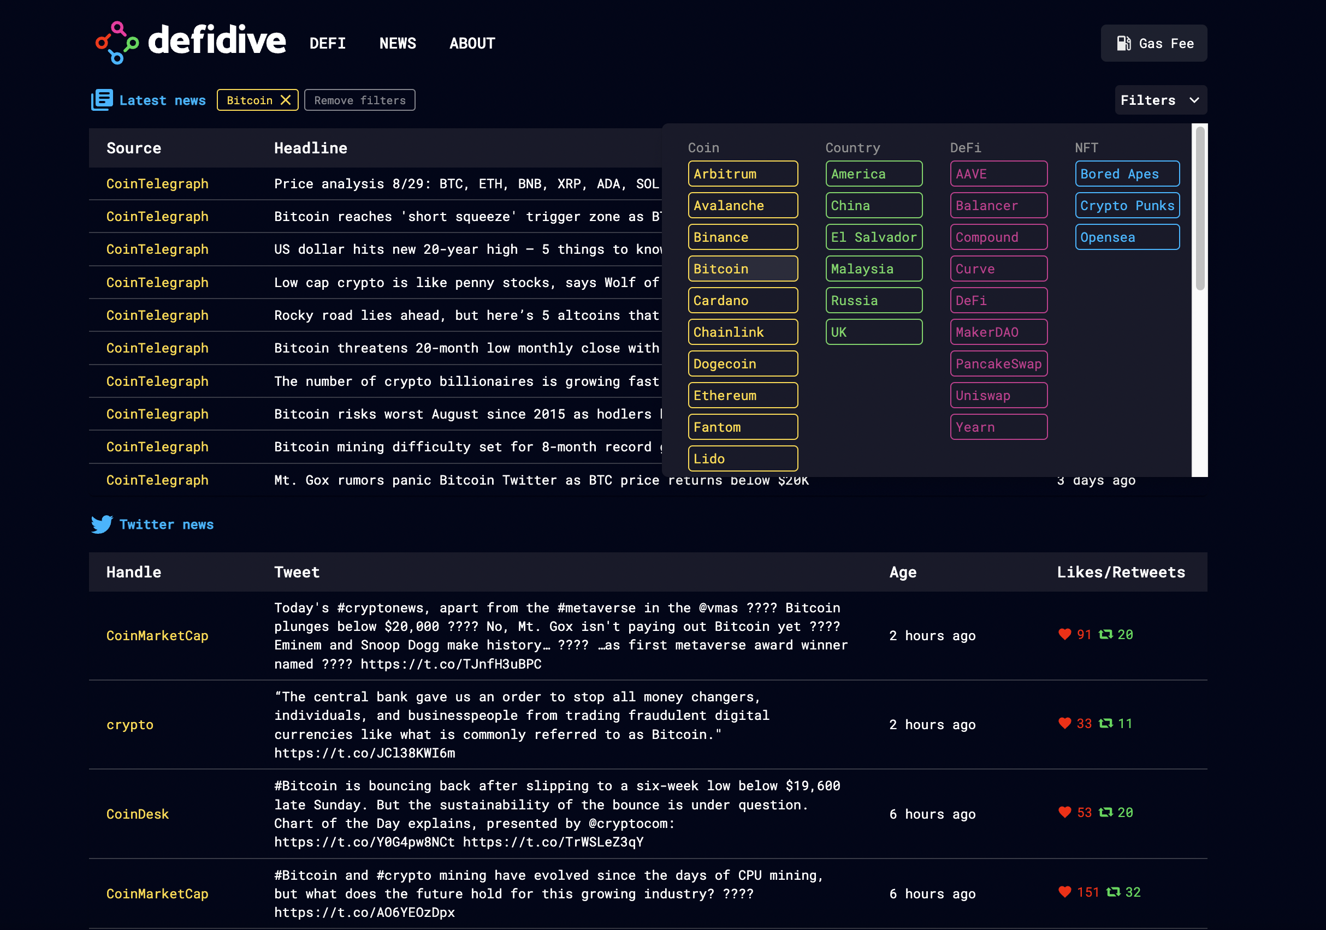The width and height of the screenshot is (1326, 930).
Task: Click the Twitter news heading
Action: point(167,524)
